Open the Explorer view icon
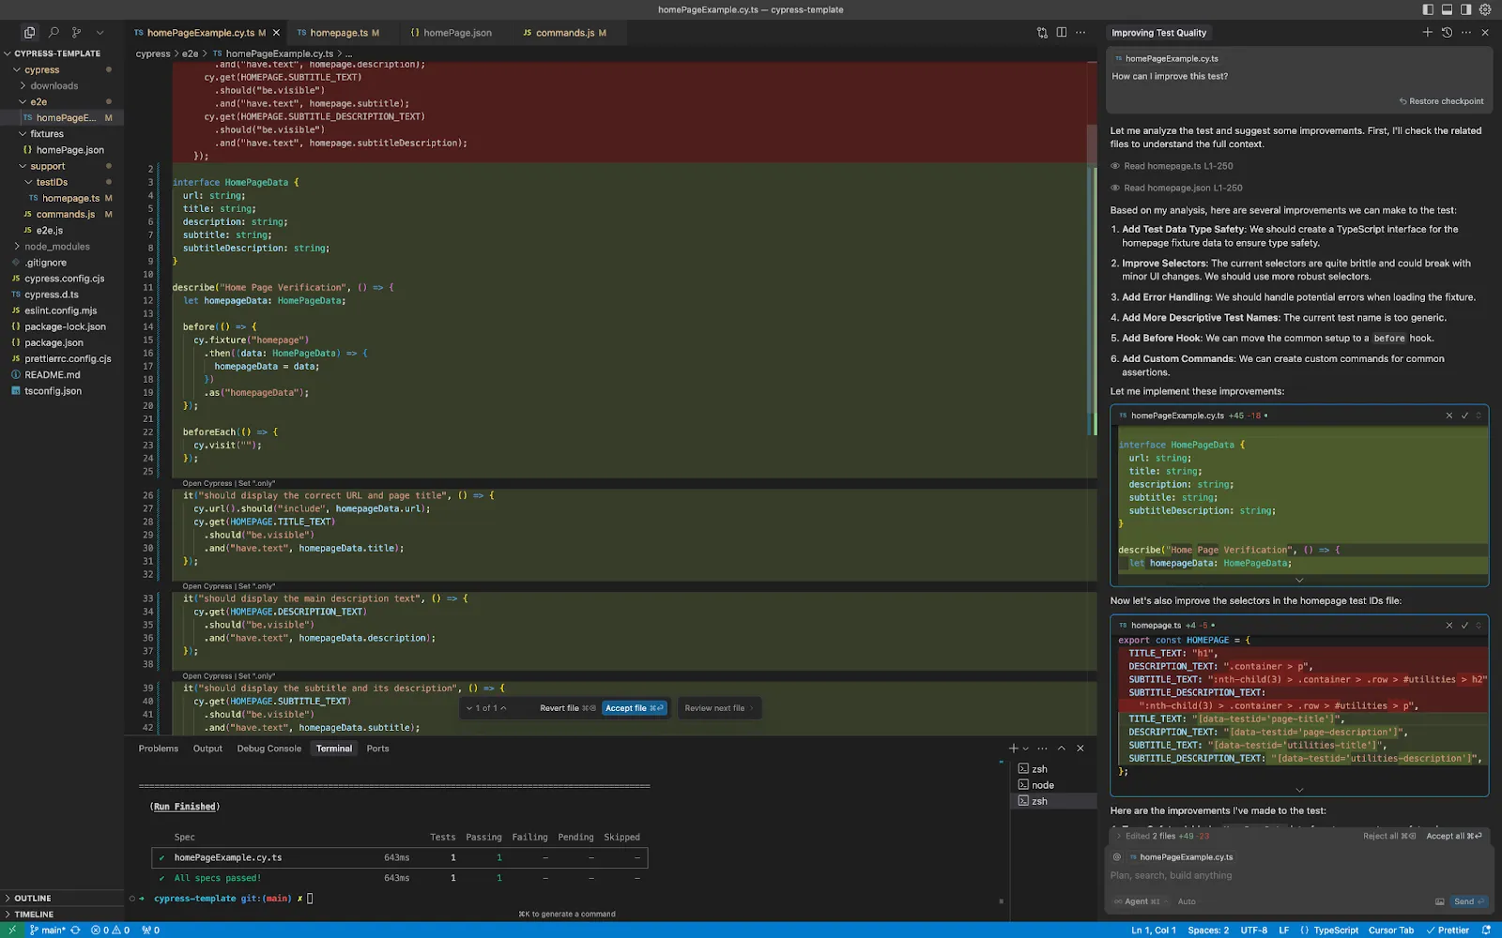This screenshot has width=1502, height=938. (29, 32)
